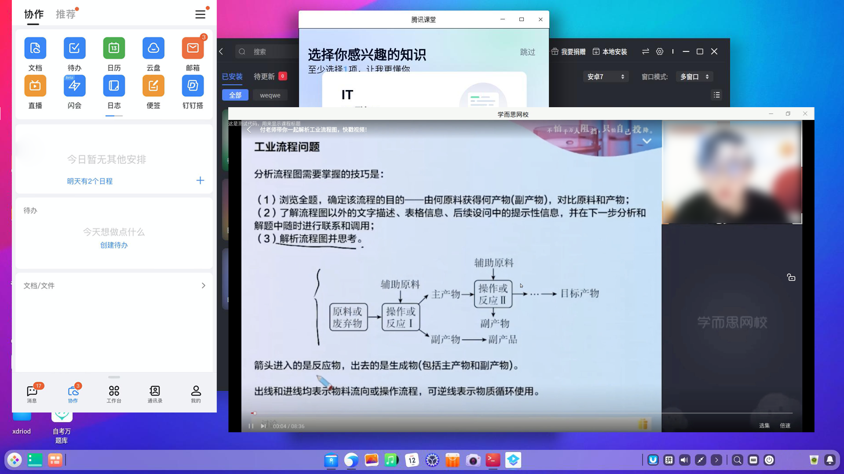This screenshot has height=474, width=844.
Task: Expand the 文档/文件 section arrow
Action: [203, 285]
